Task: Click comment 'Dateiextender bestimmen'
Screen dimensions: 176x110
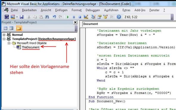Action: click(122, 43)
